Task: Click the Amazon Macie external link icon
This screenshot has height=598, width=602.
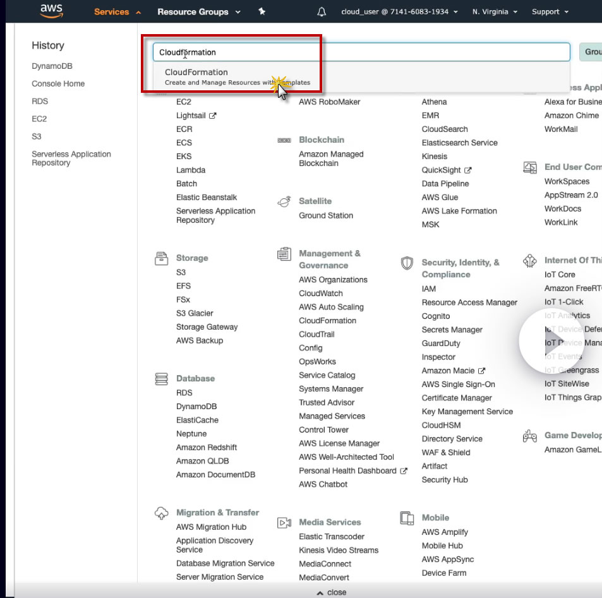Action: coord(481,371)
